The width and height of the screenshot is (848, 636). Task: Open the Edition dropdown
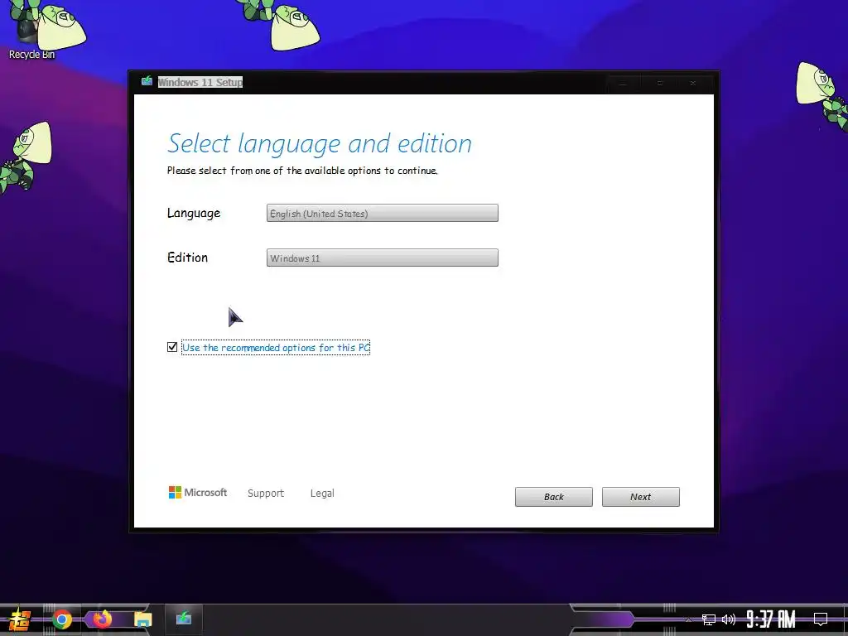pos(383,258)
